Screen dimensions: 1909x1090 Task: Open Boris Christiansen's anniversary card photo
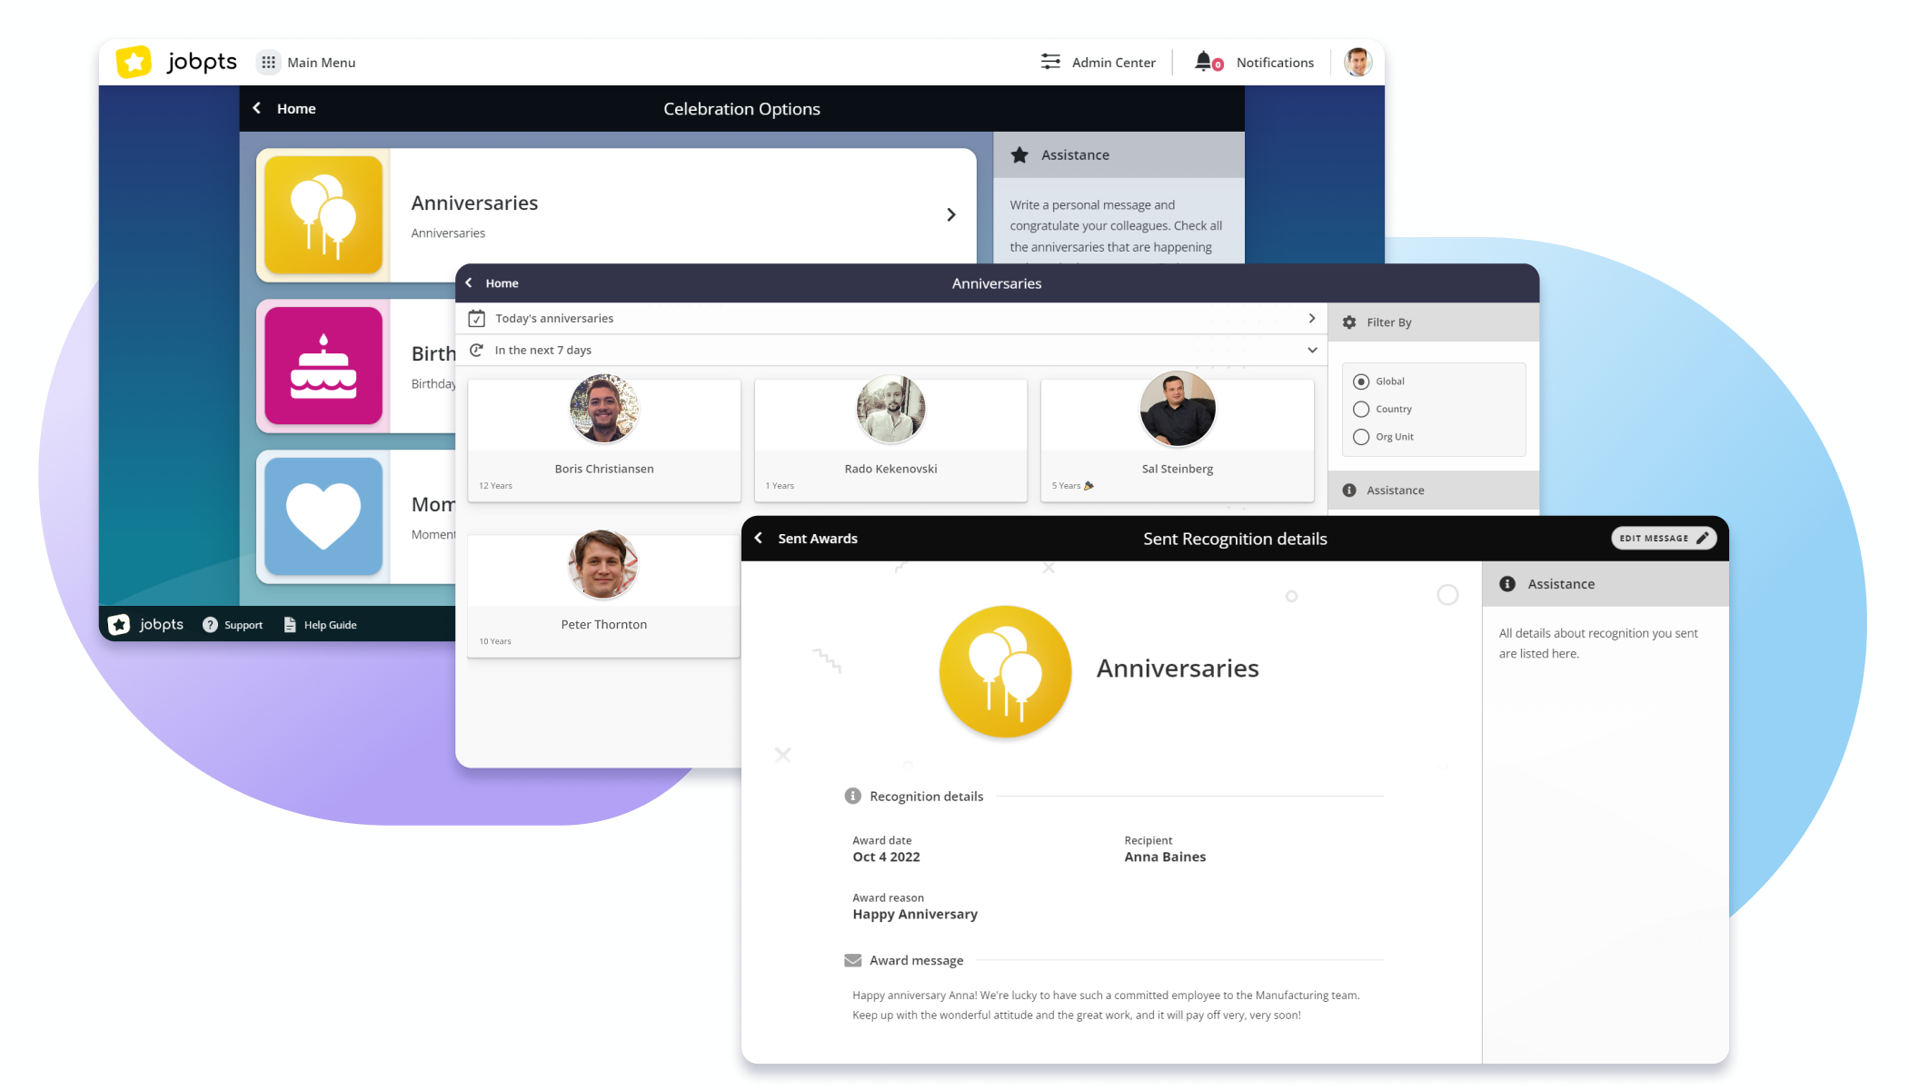point(604,409)
